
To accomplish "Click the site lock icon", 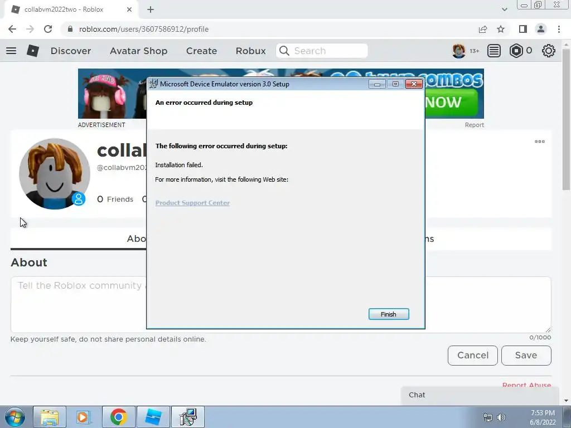I will coord(70,29).
